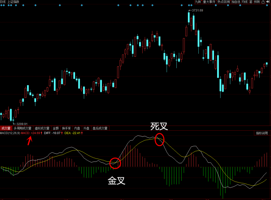
Task: Click the 金叉 red circle marker
Action: point(115,163)
